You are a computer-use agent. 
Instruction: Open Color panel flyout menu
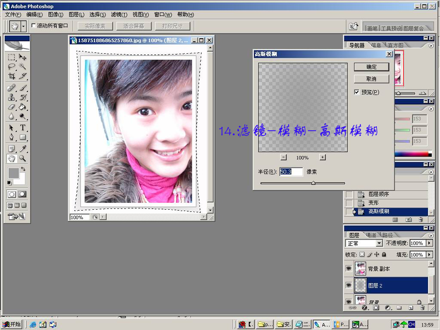(431, 109)
